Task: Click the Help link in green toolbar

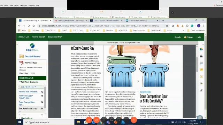Action: (x=199, y=37)
